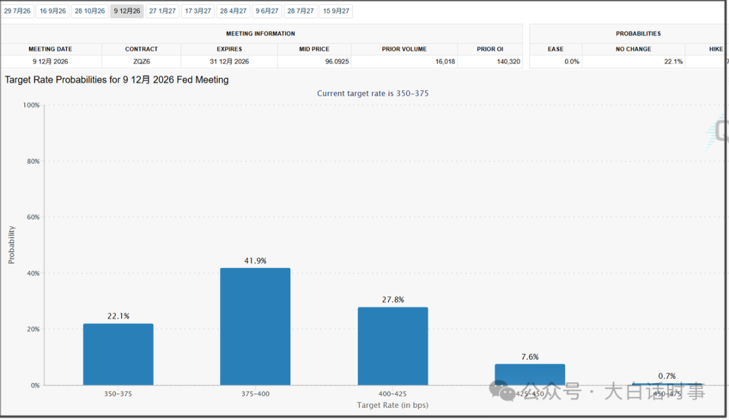Click the ZQZ6 contract cell
729x420 pixels.
pyautogui.click(x=141, y=61)
